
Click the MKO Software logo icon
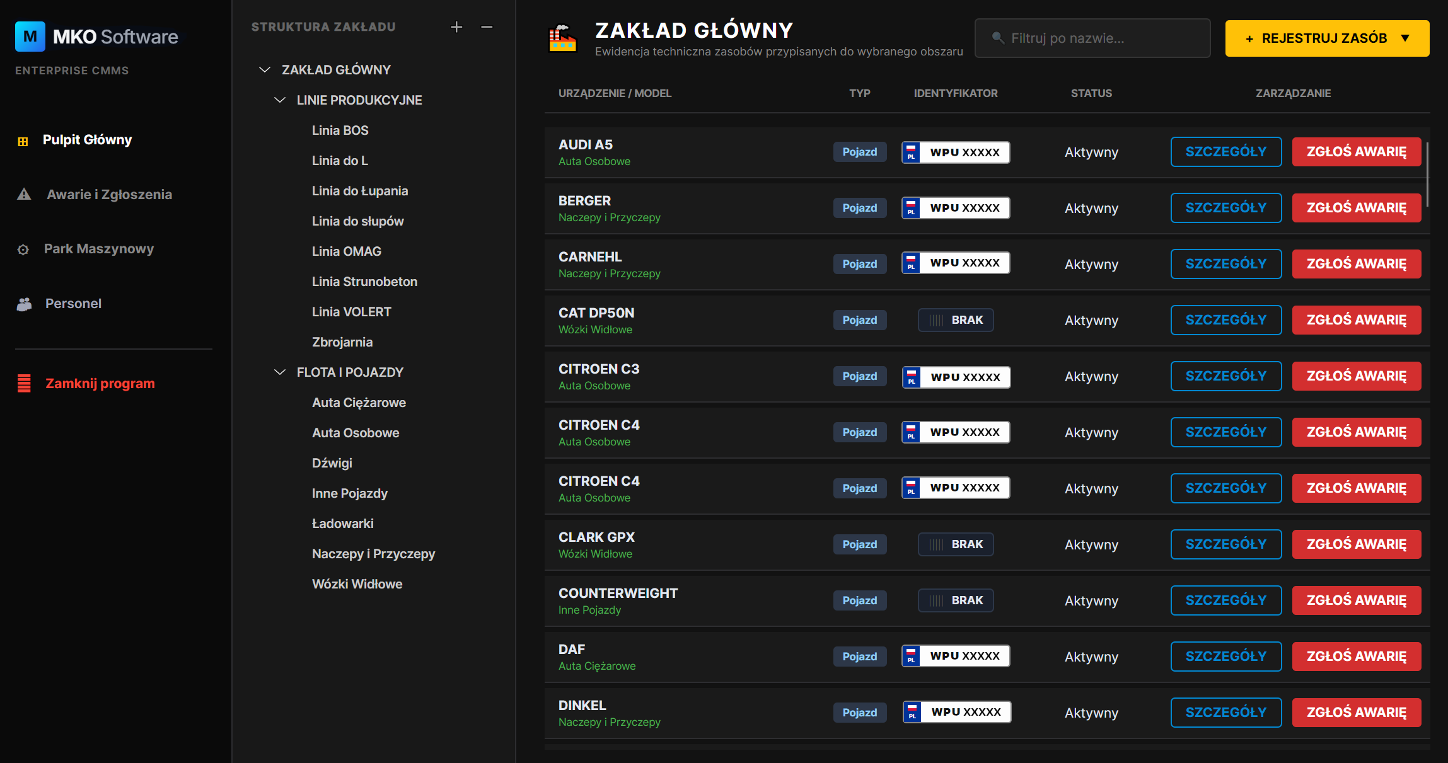click(x=30, y=37)
